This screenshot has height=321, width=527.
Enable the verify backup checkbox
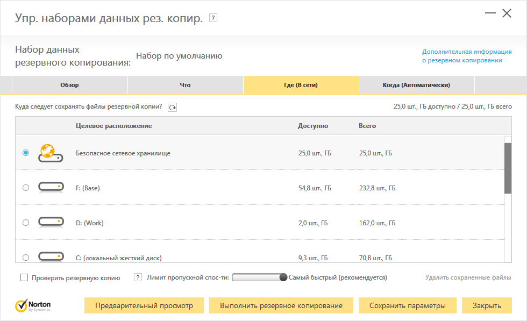tap(24, 278)
